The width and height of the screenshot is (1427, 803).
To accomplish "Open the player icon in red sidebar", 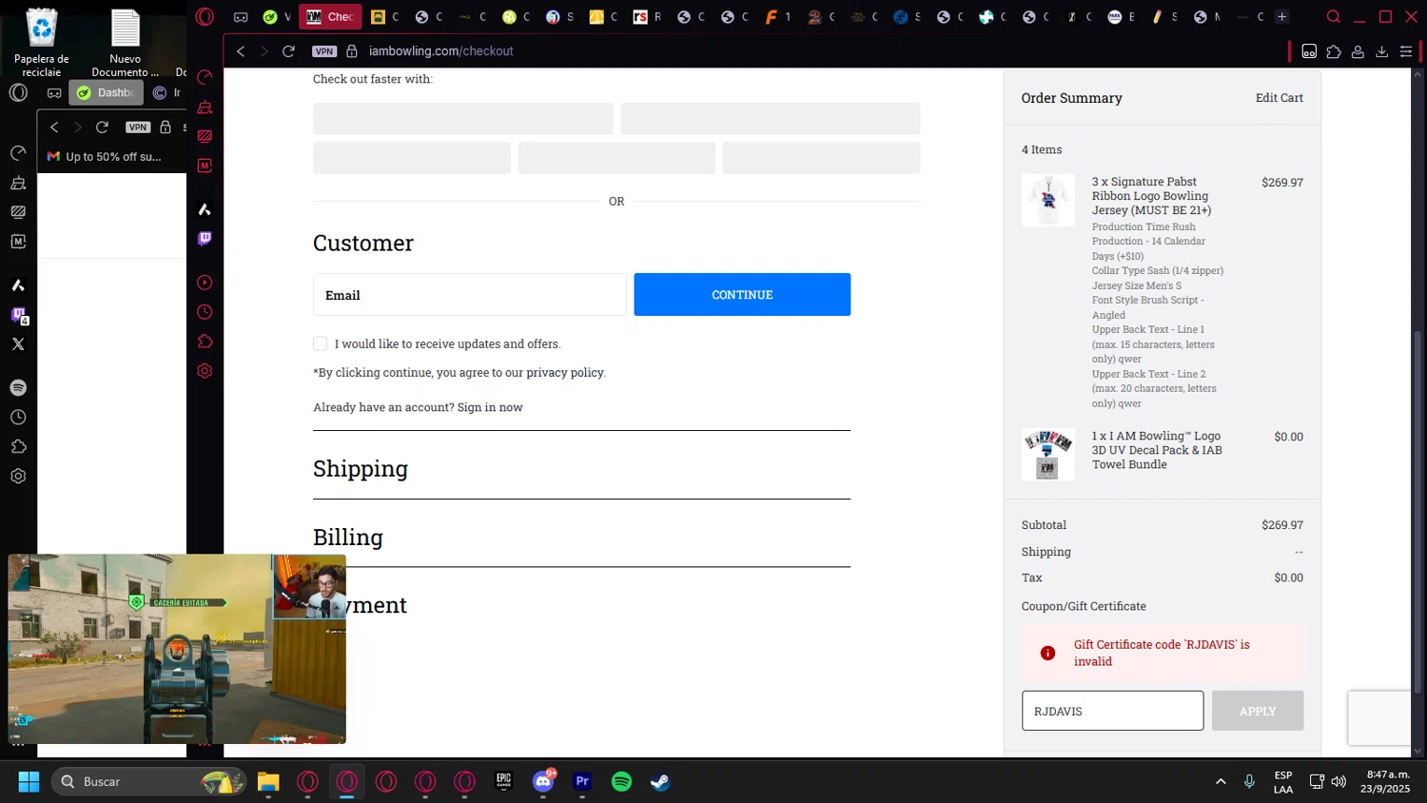I will coord(205,283).
